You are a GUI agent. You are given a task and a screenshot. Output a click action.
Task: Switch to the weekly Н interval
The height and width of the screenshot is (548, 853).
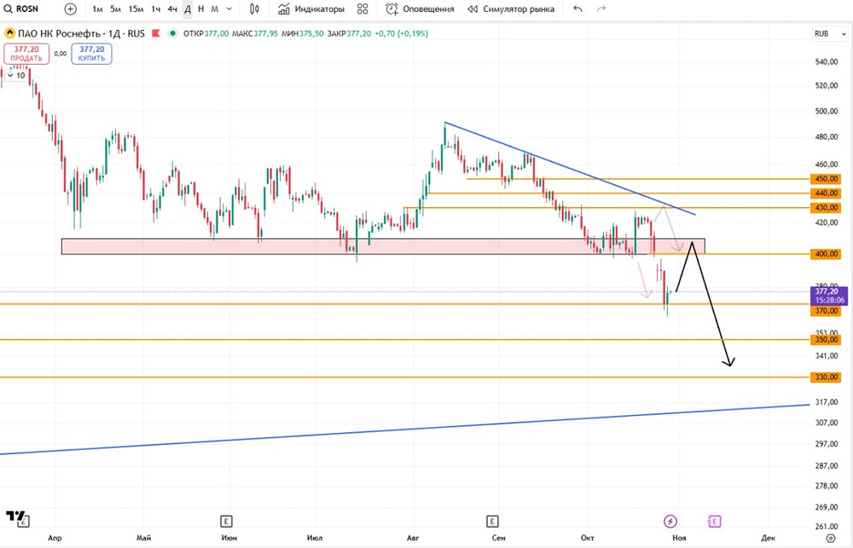[x=200, y=9]
